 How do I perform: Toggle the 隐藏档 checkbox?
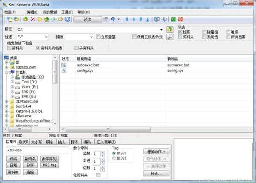point(204,32)
